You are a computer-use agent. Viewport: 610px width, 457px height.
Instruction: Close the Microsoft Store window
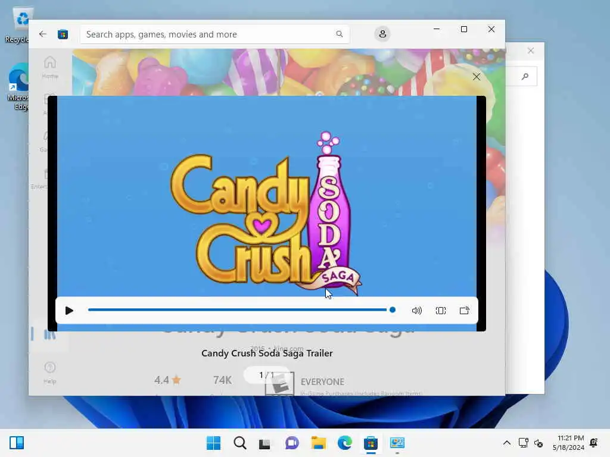click(491, 29)
